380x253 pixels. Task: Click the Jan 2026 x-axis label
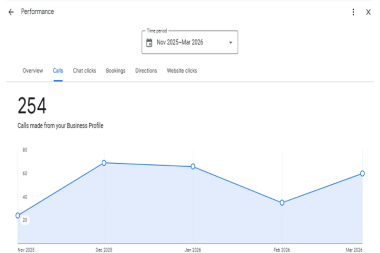pyautogui.click(x=193, y=250)
